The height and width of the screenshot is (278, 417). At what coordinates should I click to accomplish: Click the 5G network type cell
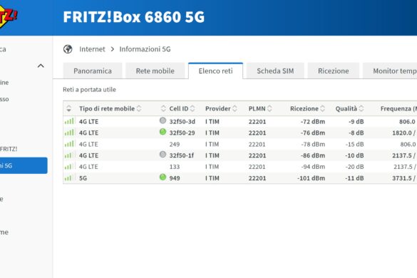click(x=83, y=178)
